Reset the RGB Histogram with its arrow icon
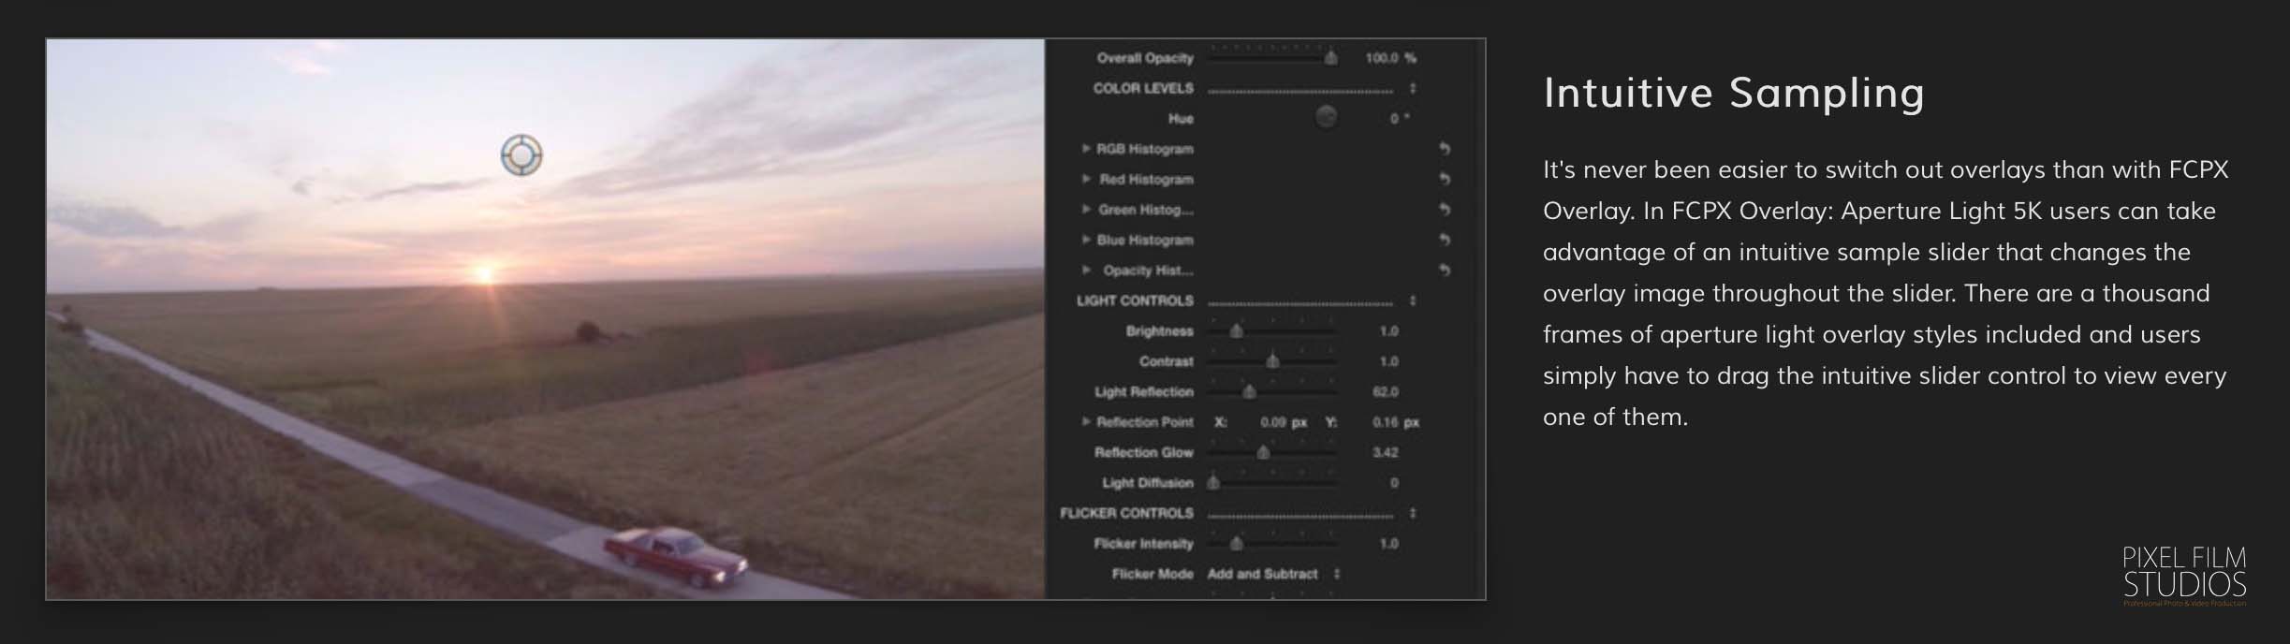2290x644 pixels. [1445, 149]
